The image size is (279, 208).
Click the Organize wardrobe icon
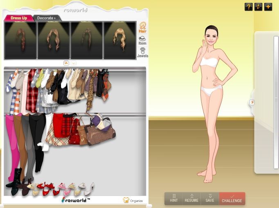coord(133,200)
